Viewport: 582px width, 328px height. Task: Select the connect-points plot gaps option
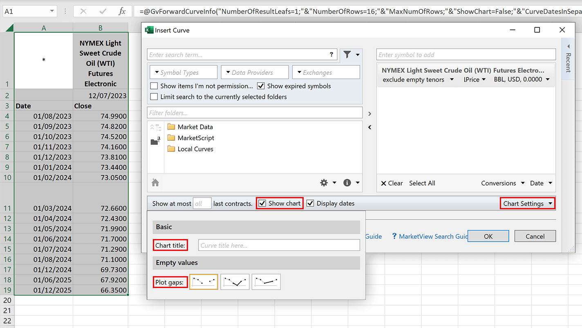(266, 281)
